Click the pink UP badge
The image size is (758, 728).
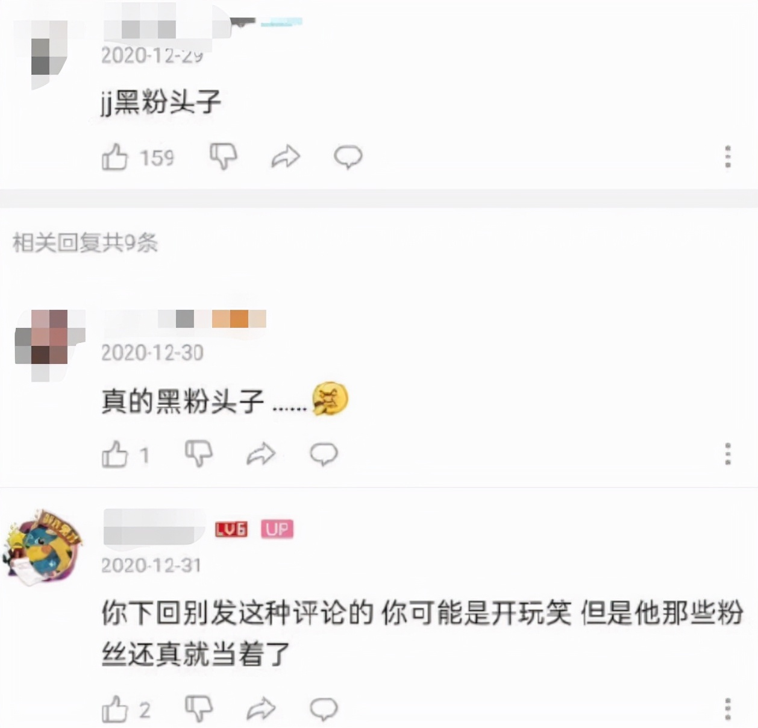277,529
